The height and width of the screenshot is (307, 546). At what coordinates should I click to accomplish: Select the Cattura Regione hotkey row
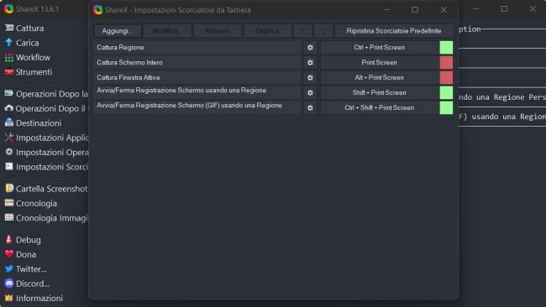coord(197,48)
